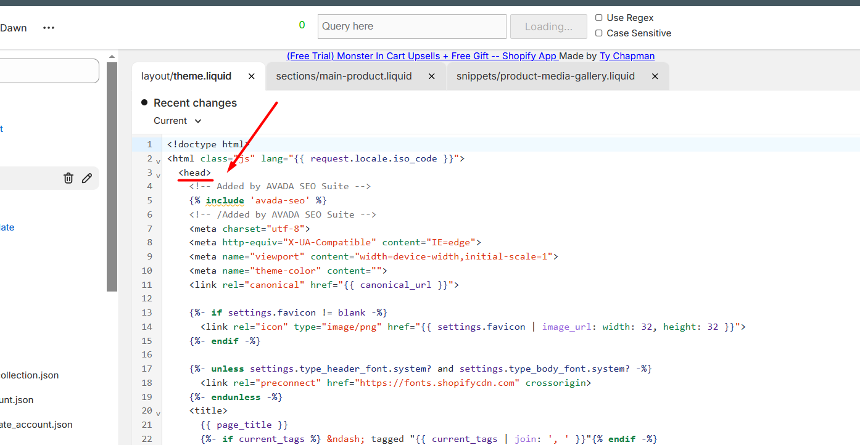Click the X-UA-Compatible meta line

tap(335, 242)
